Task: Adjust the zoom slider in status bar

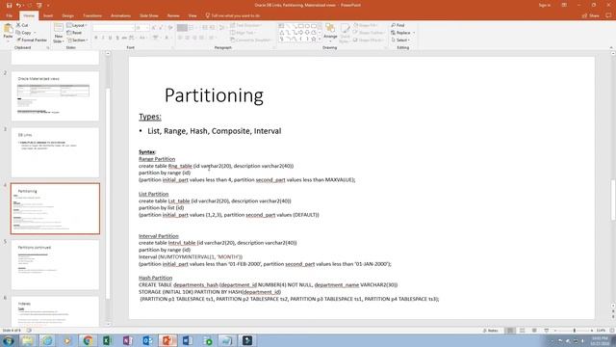Action: click(x=574, y=331)
